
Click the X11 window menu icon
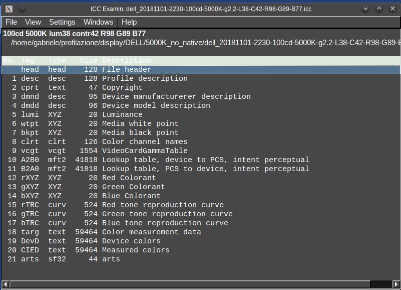(x=9, y=9)
